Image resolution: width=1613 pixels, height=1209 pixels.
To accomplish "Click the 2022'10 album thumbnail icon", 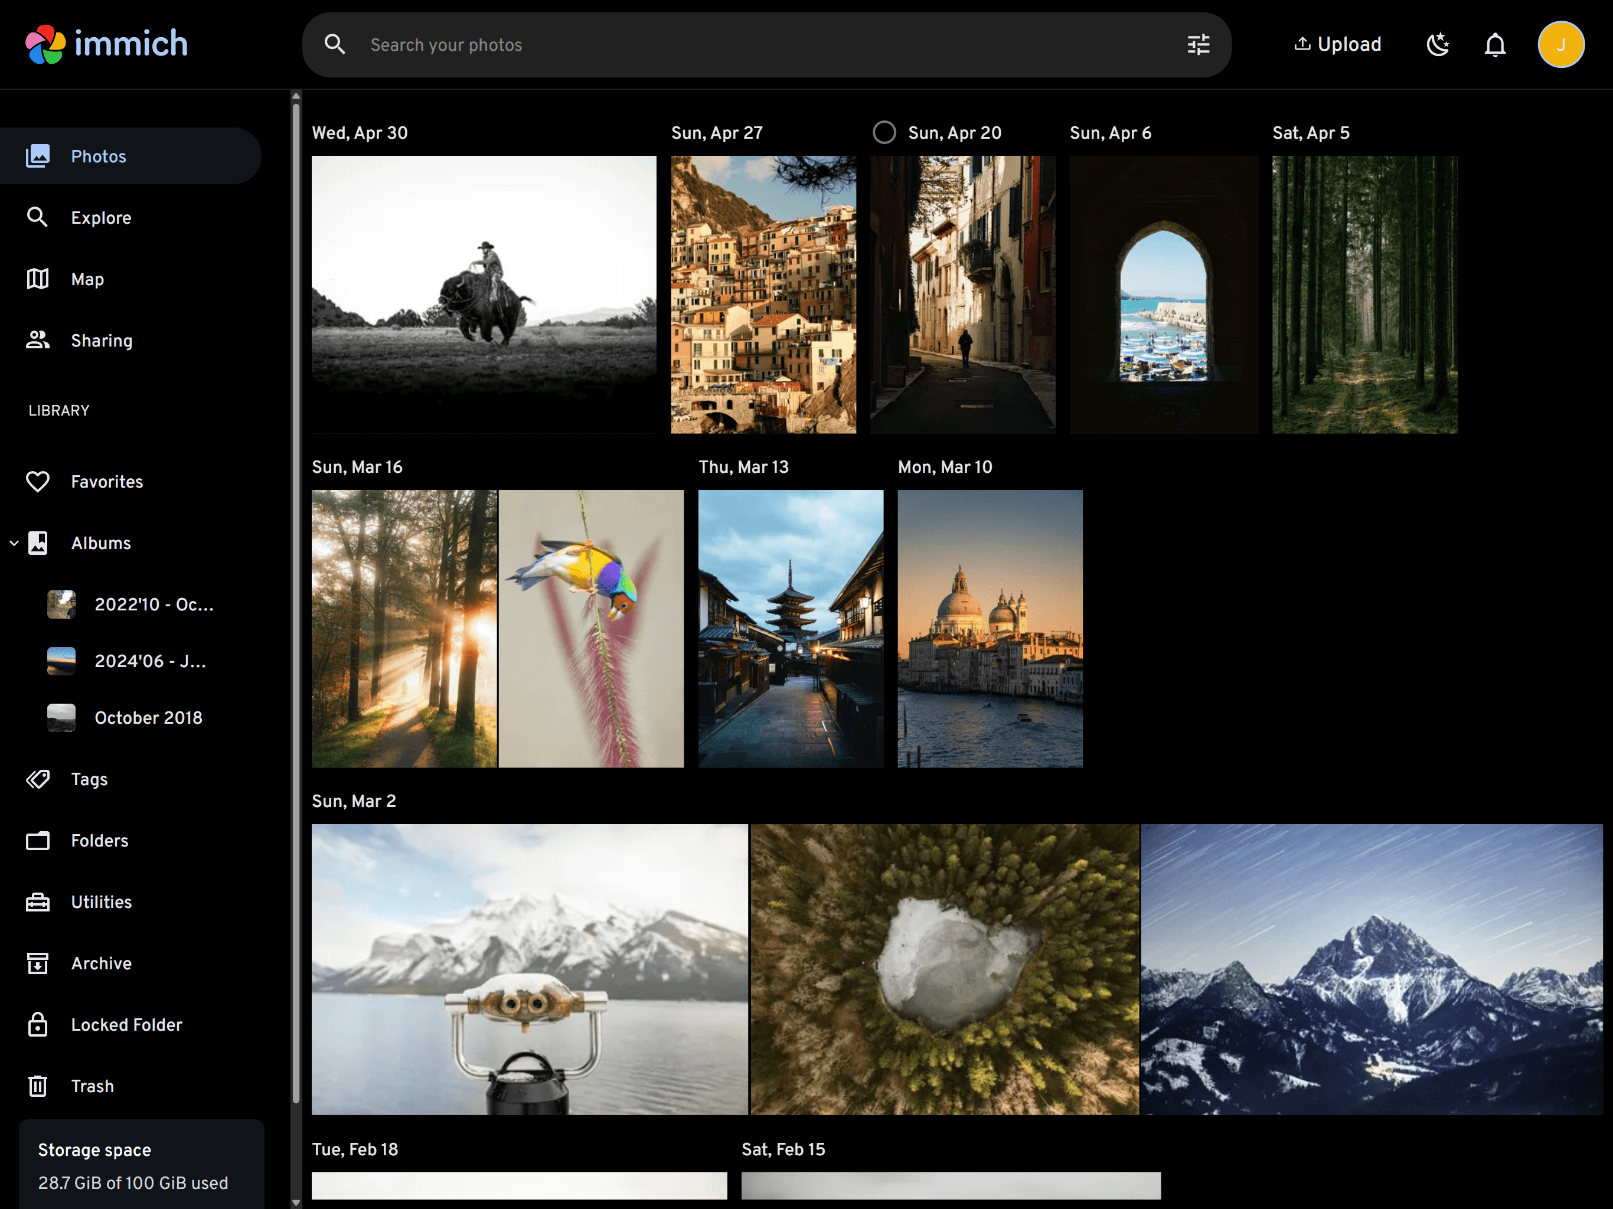I will coord(61,604).
